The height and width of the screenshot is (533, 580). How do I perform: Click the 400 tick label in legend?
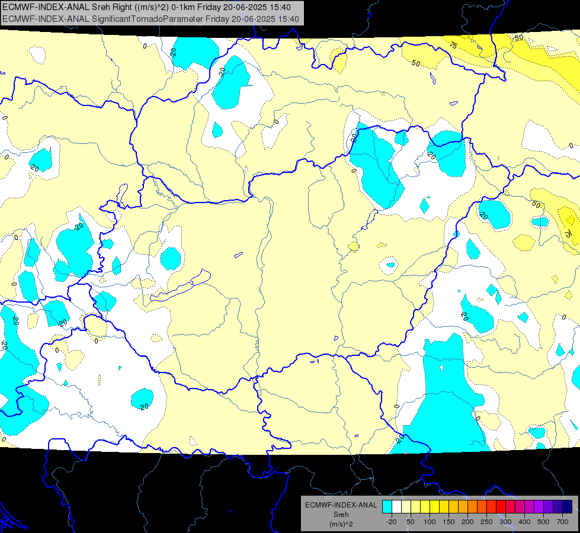tap(524, 522)
